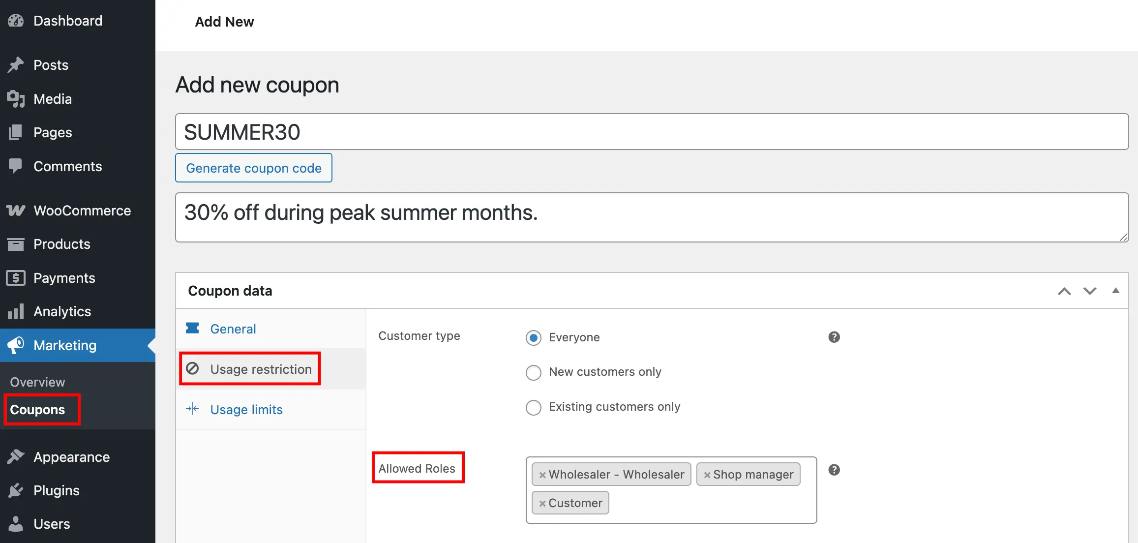Click the Customer type help icon

[x=834, y=337]
